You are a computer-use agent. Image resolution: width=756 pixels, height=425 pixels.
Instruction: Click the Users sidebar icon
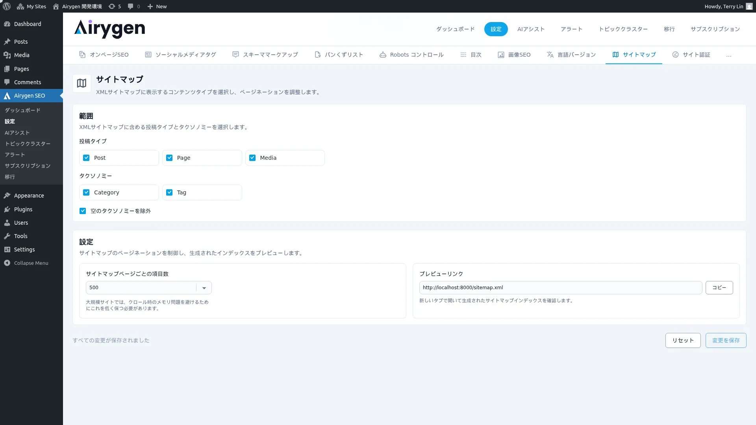(7, 223)
